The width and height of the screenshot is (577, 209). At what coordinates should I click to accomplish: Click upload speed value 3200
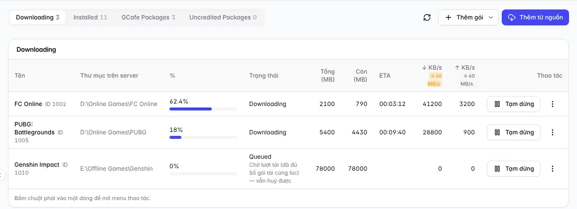pyautogui.click(x=466, y=104)
